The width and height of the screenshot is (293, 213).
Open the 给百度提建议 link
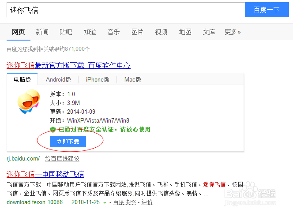(62, 158)
